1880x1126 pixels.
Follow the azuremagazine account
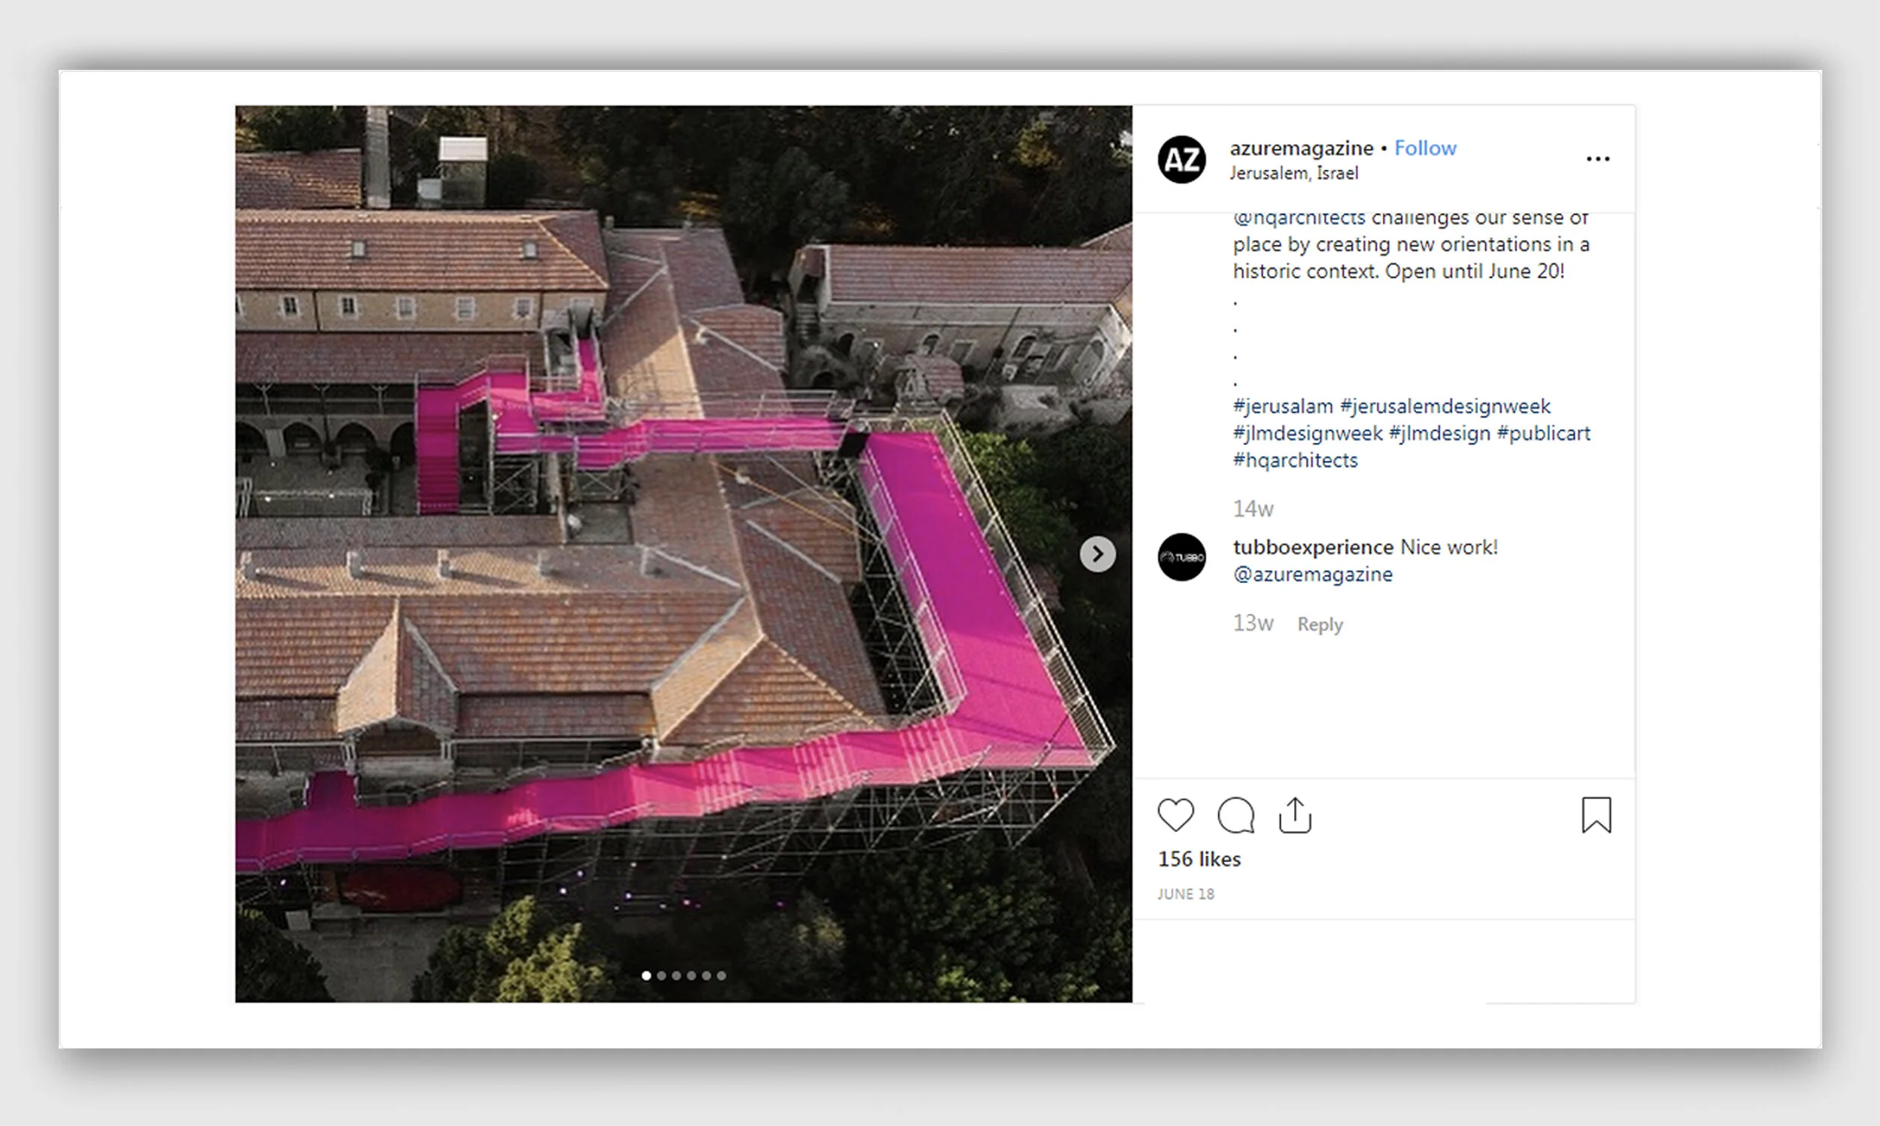click(1425, 148)
